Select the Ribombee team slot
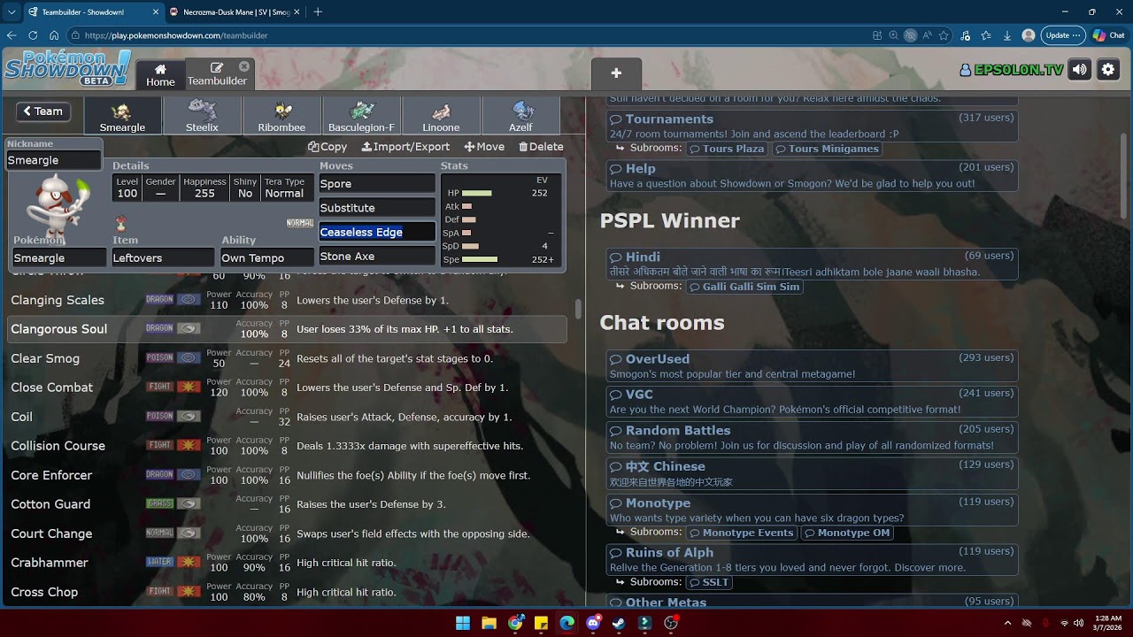 pyautogui.click(x=281, y=116)
